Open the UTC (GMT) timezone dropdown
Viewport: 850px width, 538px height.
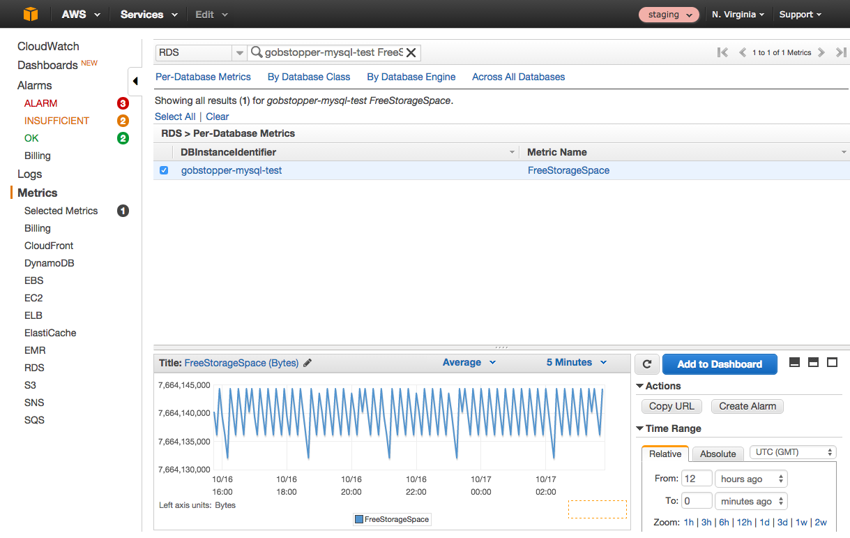(x=792, y=451)
